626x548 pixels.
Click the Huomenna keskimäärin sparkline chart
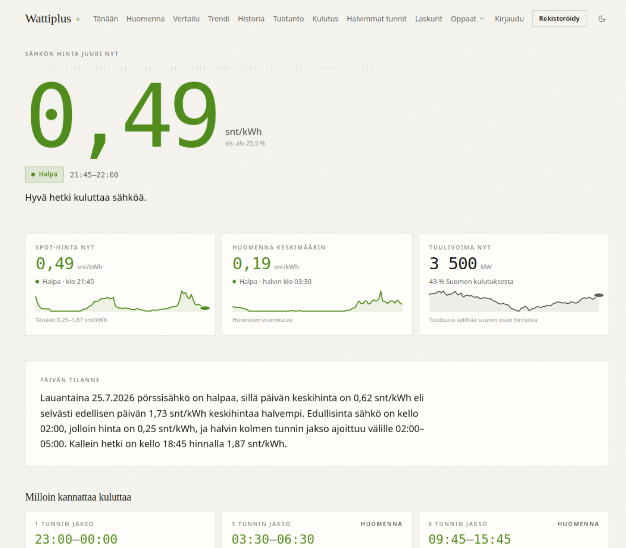[317, 301]
